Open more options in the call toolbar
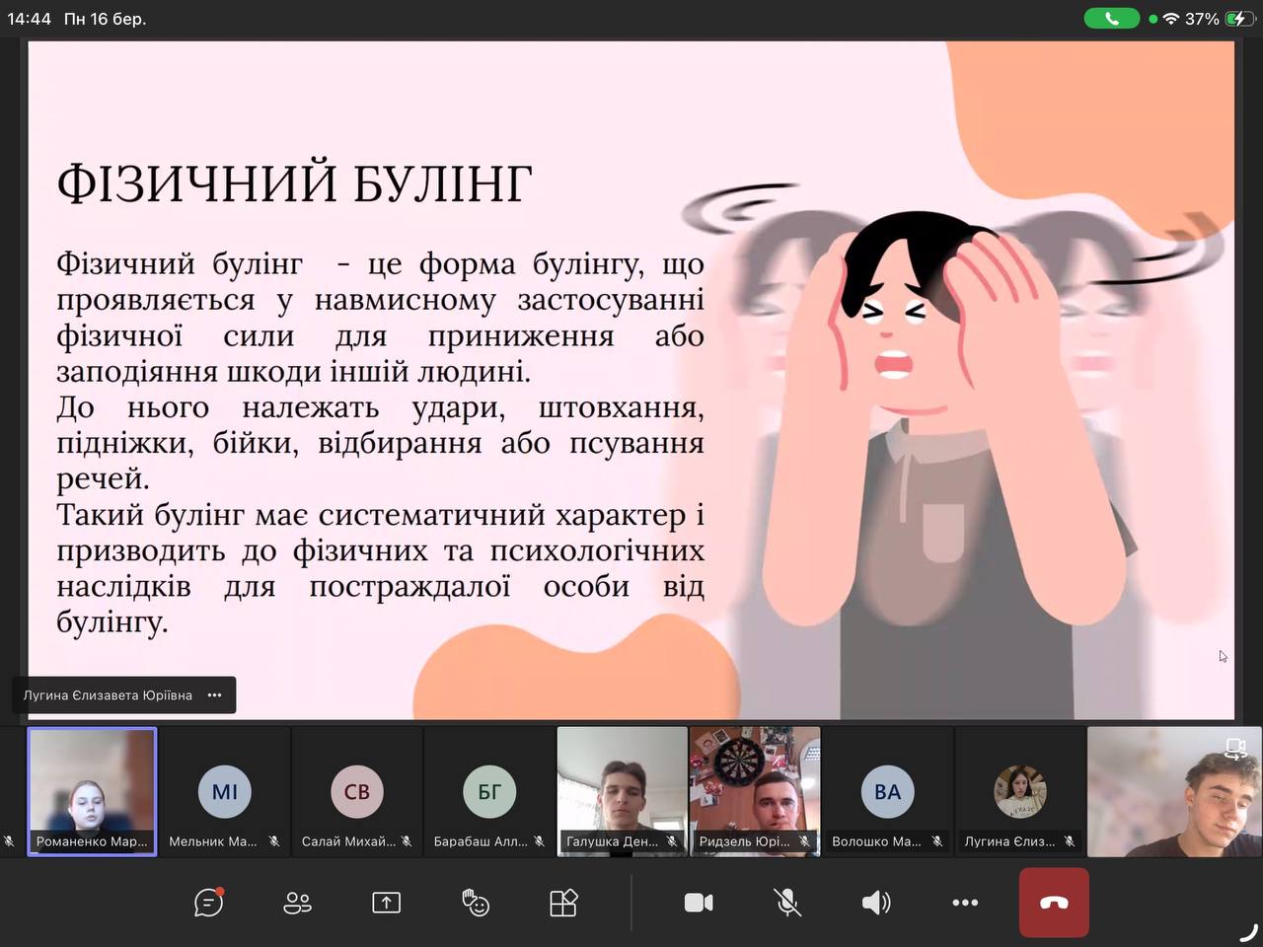 coord(964,903)
